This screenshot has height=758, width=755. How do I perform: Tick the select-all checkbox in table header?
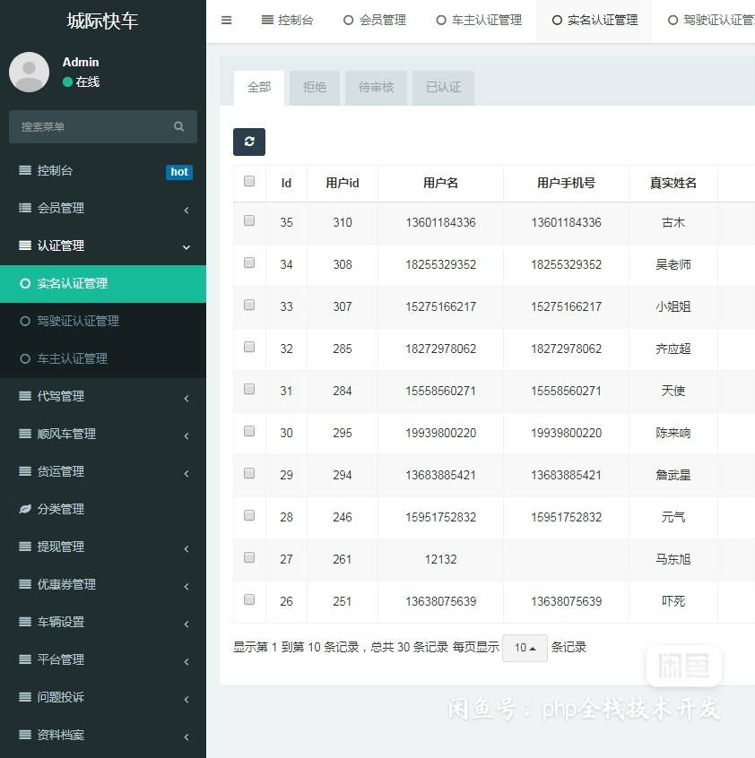[x=249, y=181]
